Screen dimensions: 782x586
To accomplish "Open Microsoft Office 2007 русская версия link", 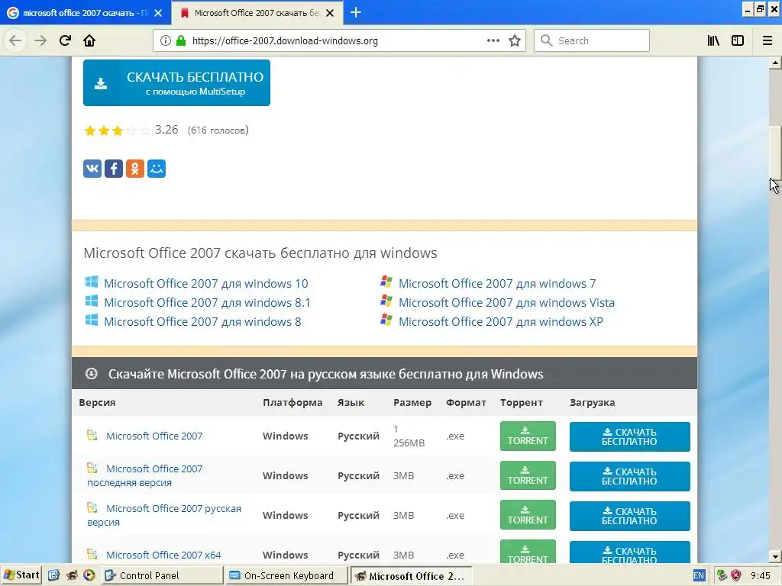I will [164, 515].
